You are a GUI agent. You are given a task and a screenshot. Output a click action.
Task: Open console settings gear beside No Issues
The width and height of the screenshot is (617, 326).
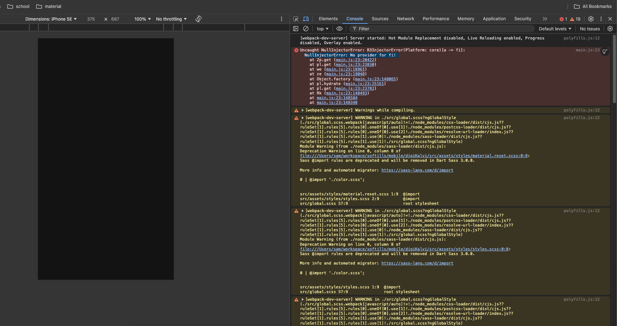click(610, 29)
